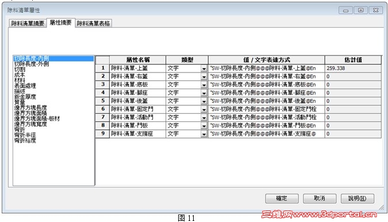388x222 pixels.
Task: Edit value expression for 除料-清單-門板 row
Action: pos(267,125)
